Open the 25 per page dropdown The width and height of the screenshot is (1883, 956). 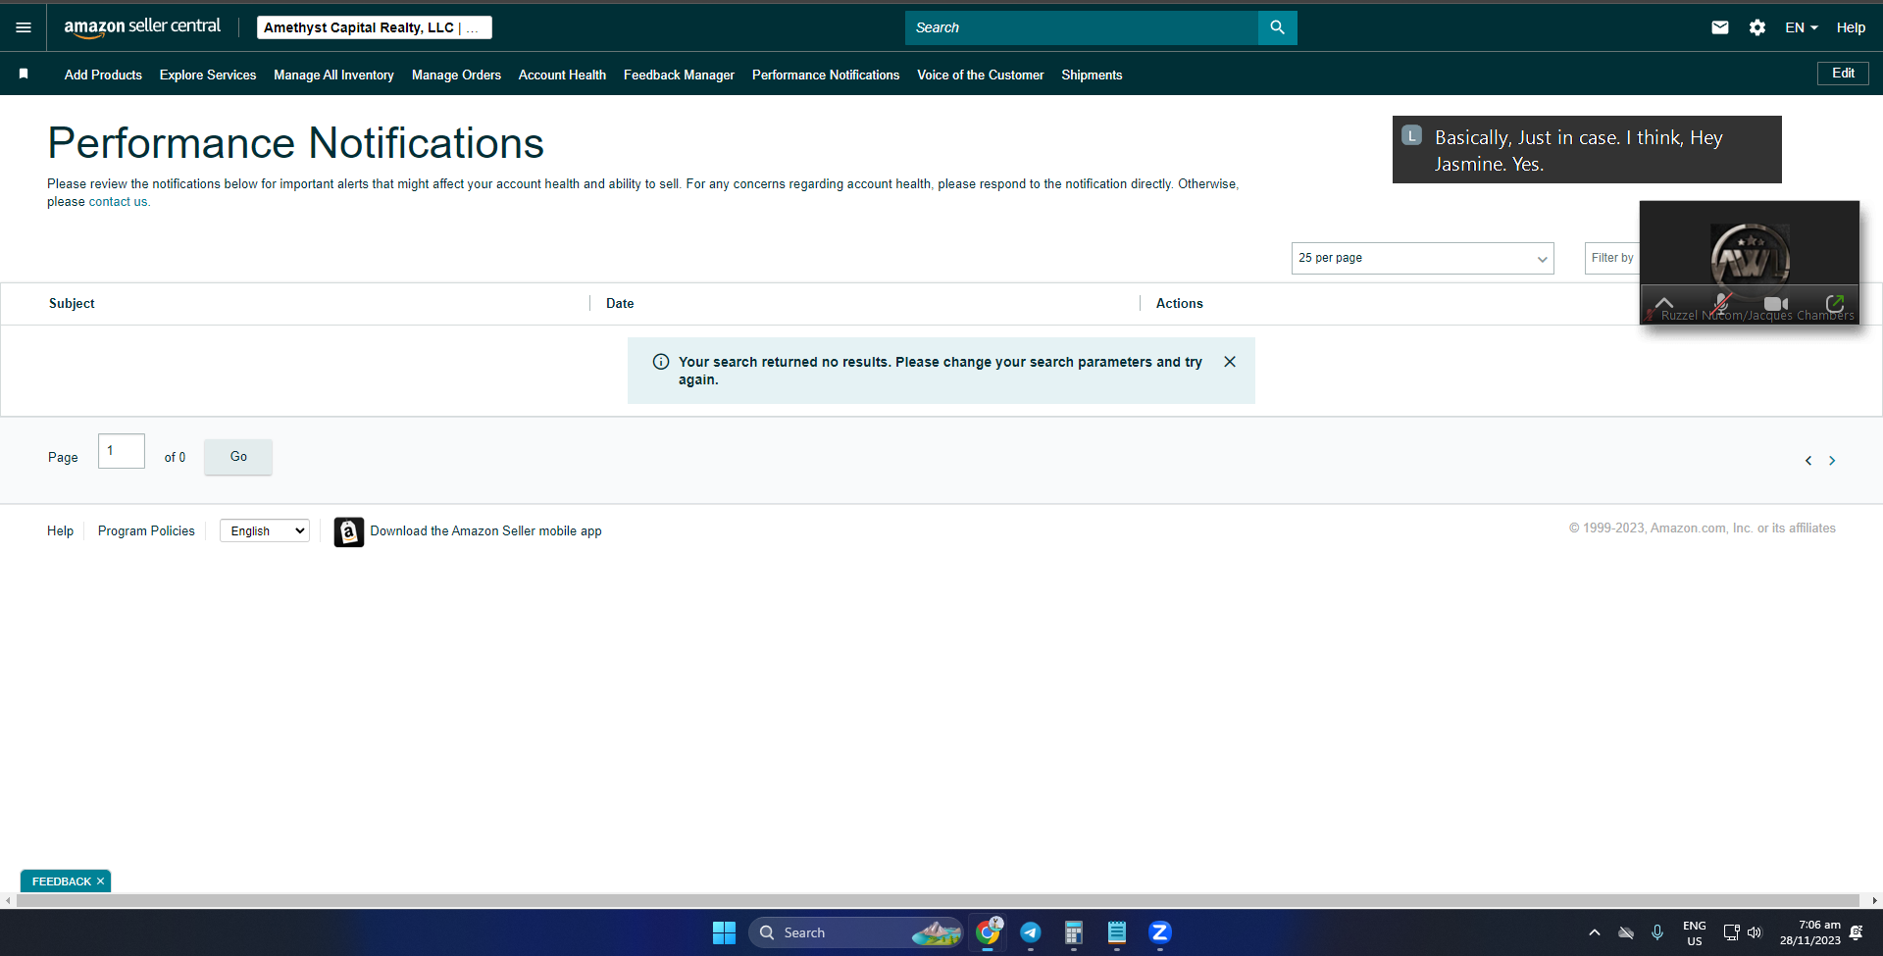click(1422, 258)
